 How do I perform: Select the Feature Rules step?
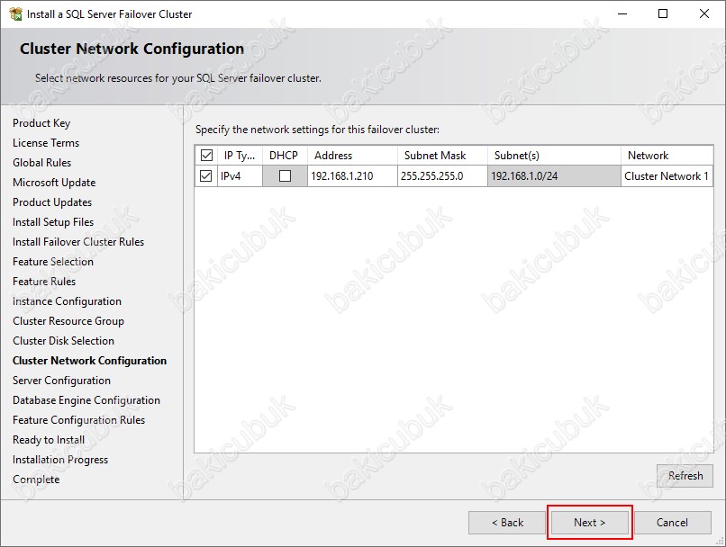click(44, 282)
